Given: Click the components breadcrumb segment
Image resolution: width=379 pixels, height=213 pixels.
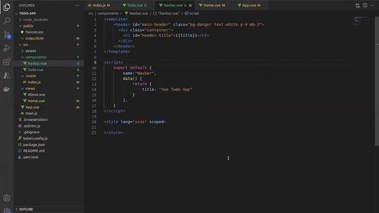Looking at the screenshot, I should [x=108, y=14].
